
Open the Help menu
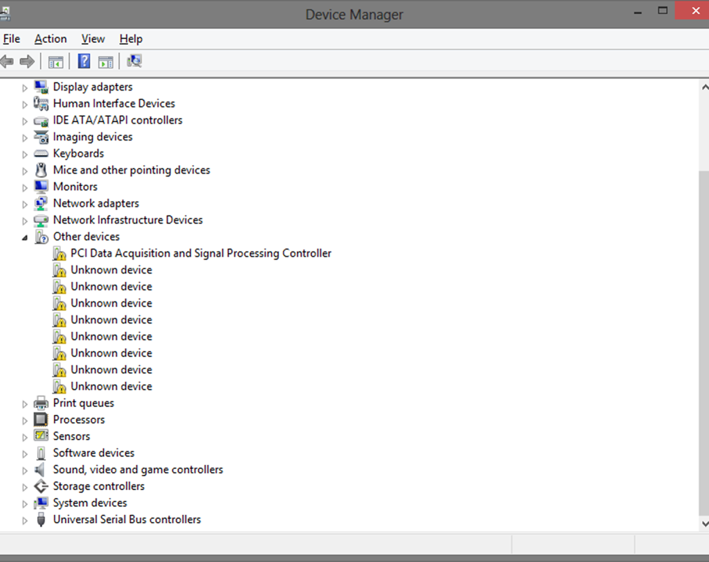click(x=131, y=39)
